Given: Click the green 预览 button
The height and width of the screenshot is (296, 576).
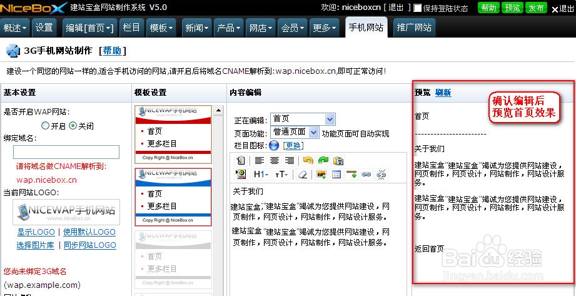Looking at the screenshot, I should [x=512, y=8].
